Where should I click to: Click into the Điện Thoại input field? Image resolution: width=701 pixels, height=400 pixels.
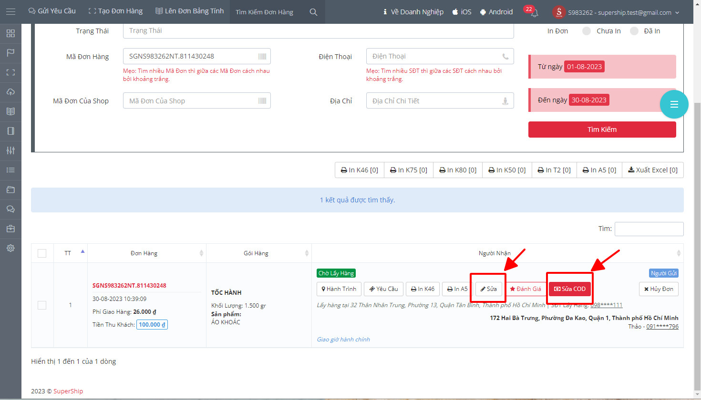tap(440, 56)
